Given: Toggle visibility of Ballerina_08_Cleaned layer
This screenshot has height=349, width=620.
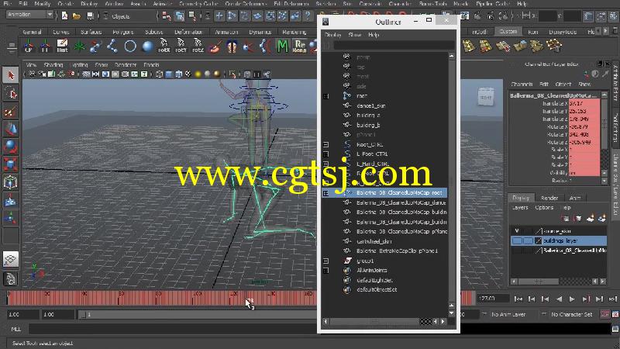Looking at the screenshot, I should pos(516,251).
